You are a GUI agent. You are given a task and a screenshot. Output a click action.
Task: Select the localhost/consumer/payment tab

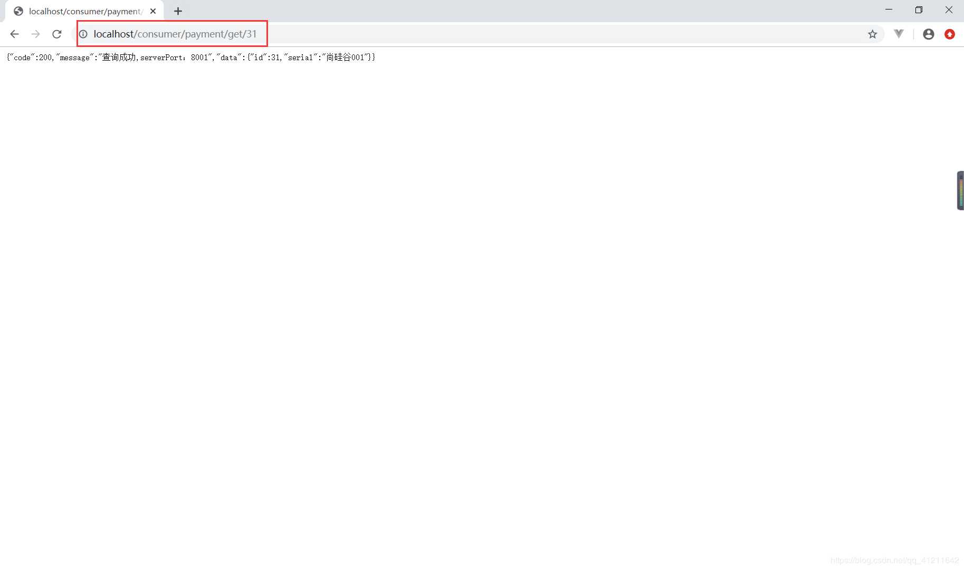[x=84, y=11]
